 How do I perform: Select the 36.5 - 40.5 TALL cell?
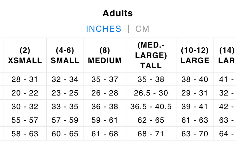point(151,107)
